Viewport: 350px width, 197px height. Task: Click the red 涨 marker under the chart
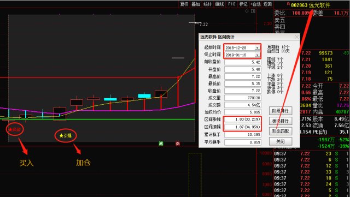click(x=177, y=144)
